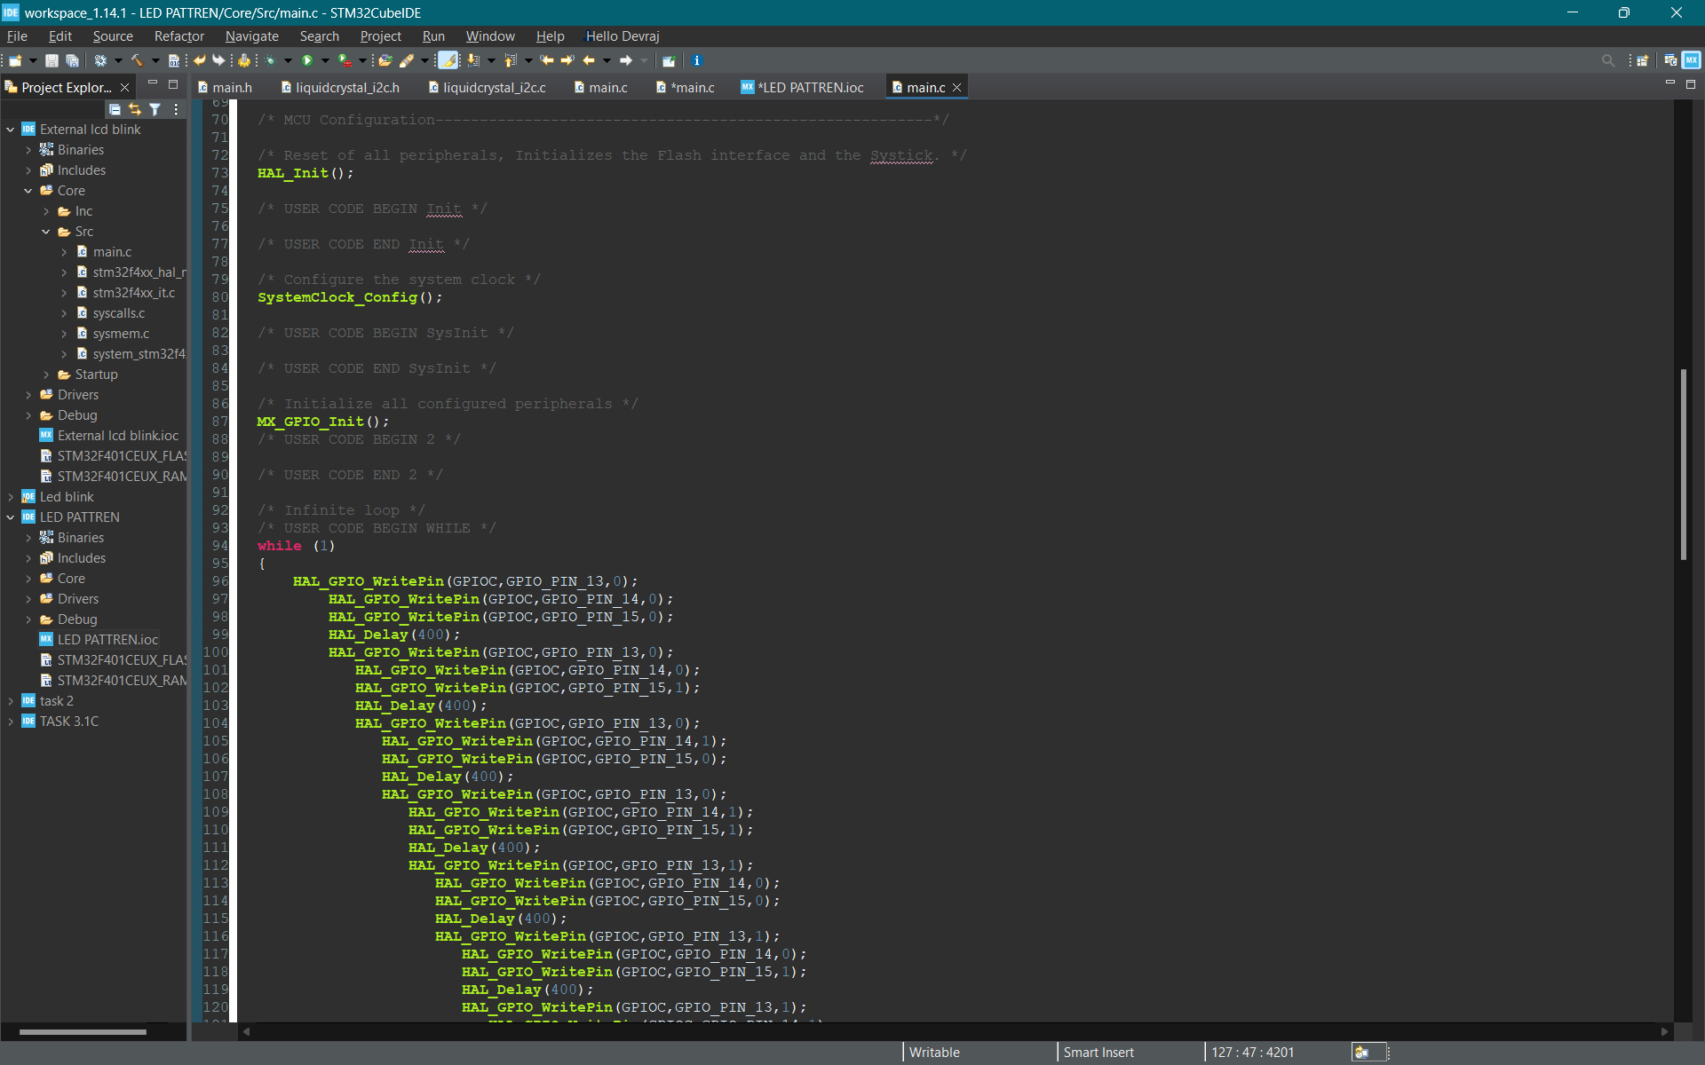Expand the Inc folder node
1705x1065 pixels.
coord(46,211)
